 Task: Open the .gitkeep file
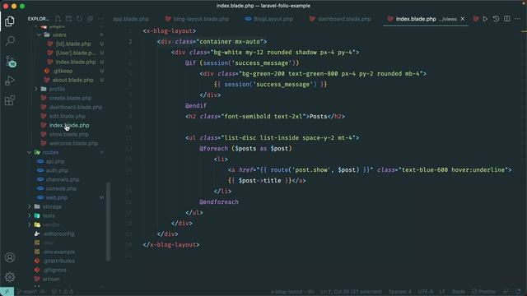point(63,71)
